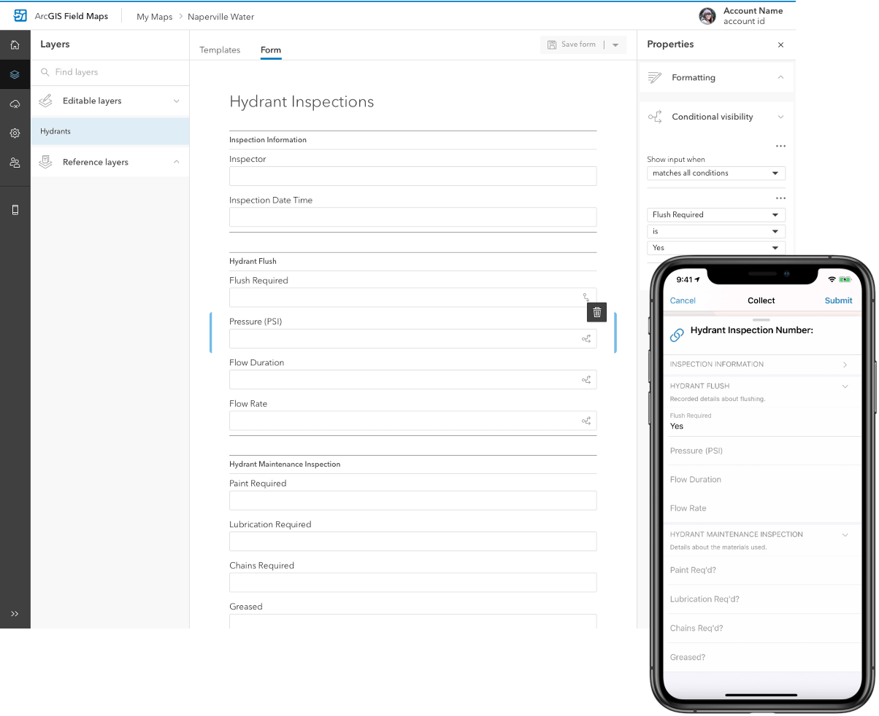Click the Find layers search field
Screen dimensions: 879x716
point(110,72)
